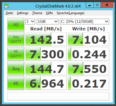The image size is (116, 106).
Task: Close the CrystalDiskMark window
Action: (107, 5)
